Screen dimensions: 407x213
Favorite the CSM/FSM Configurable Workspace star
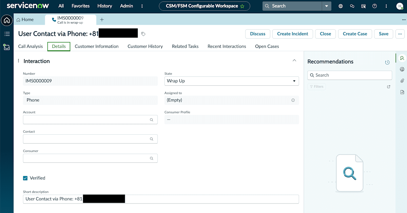pyautogui.click(x=242, y=6)
